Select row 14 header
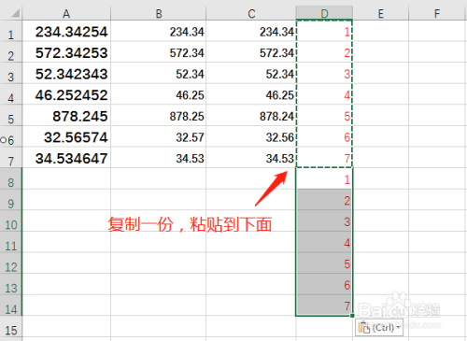Screen dimensions: 467x341 [x=11, y=305]
